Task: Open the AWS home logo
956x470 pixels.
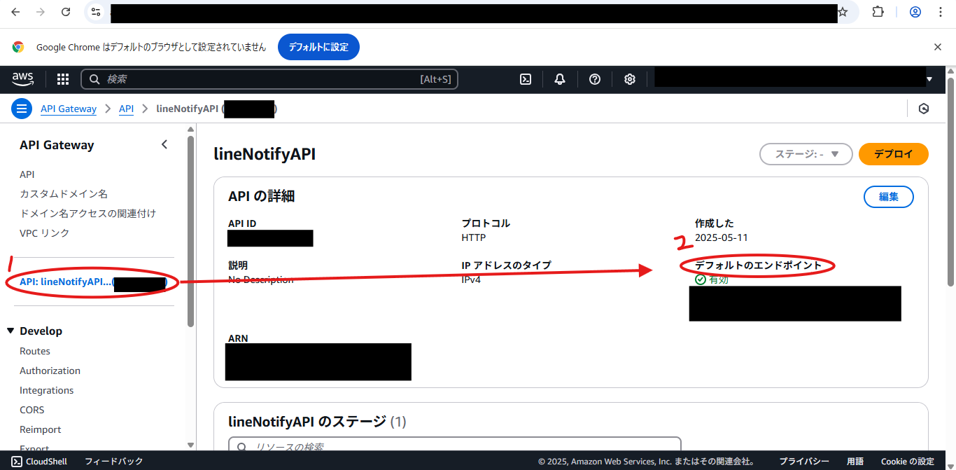Action: tap(22, 79)
